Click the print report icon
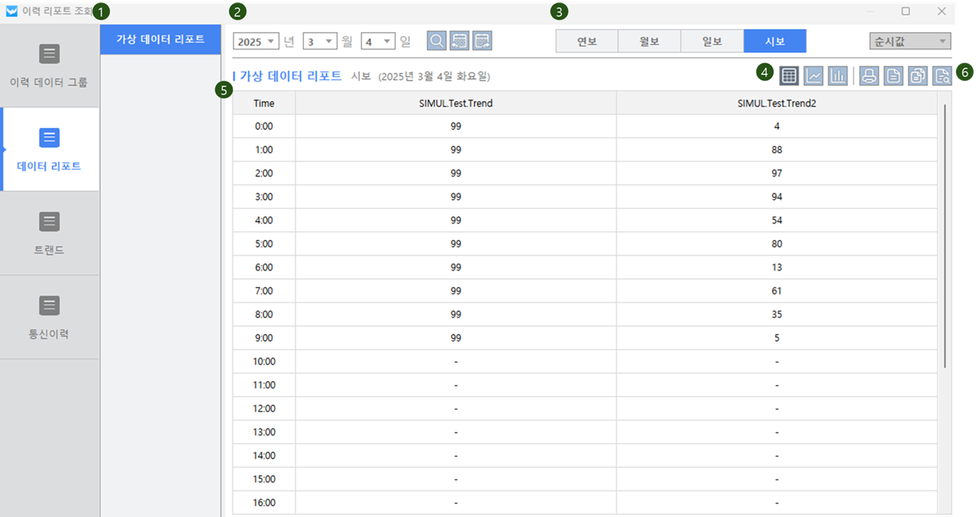This screenshot has height=517, width=976. 869,75
